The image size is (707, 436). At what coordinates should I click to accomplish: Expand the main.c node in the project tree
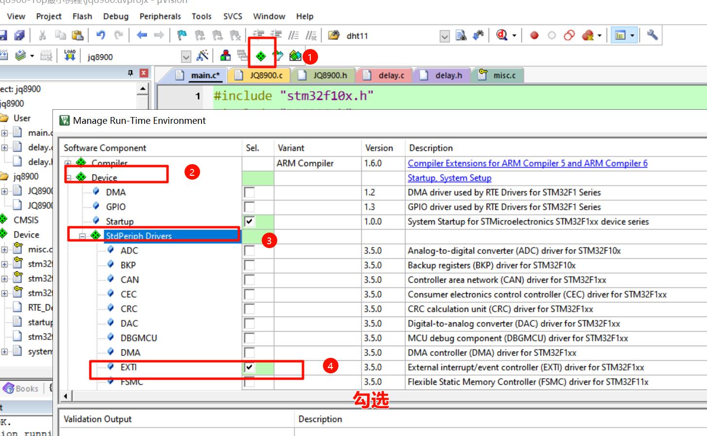(x=4, y=133)
